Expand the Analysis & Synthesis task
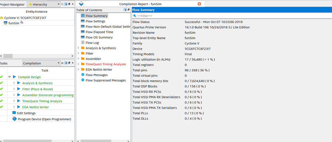This screenshot has height=142, width=332. [x=14, y=83]
